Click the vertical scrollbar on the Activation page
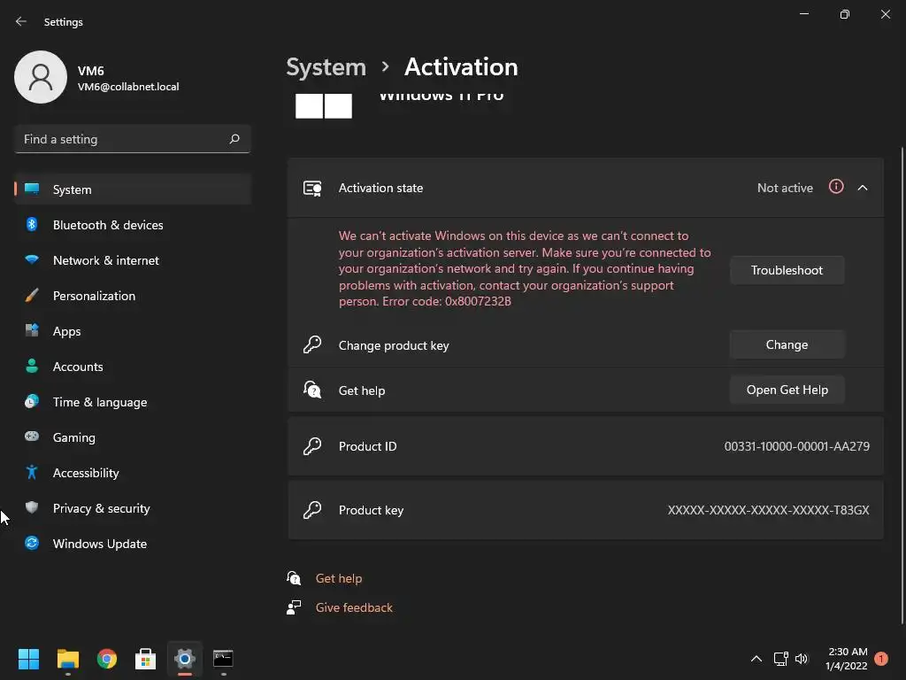The width and height of the screenshot is (906, 680). 902,386
